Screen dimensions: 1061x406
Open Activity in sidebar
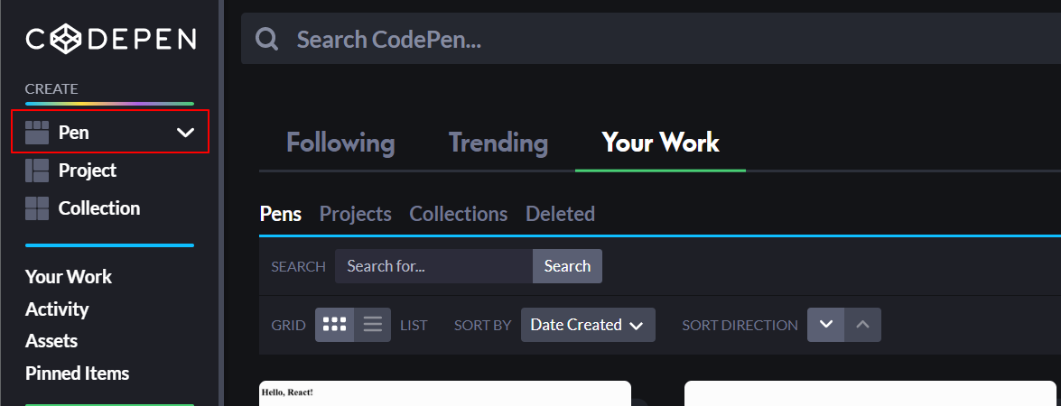[57, 309]
